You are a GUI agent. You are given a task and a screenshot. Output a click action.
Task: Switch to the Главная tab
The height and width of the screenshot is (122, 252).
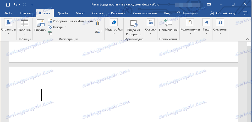pos(26,13)
